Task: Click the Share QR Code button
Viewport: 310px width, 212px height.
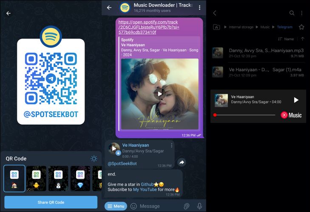Action: (51, 202)
